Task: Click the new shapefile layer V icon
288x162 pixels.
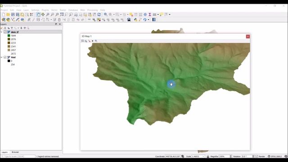Action: point(13,20)
